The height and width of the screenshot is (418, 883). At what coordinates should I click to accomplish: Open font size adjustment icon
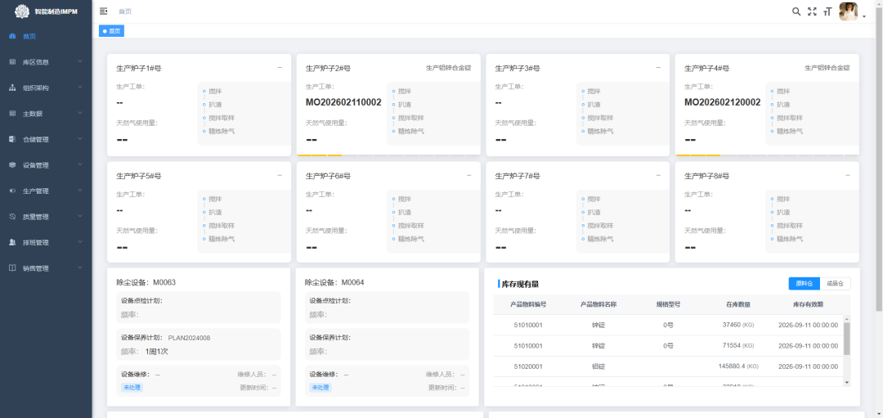click(x=827, y=11)
